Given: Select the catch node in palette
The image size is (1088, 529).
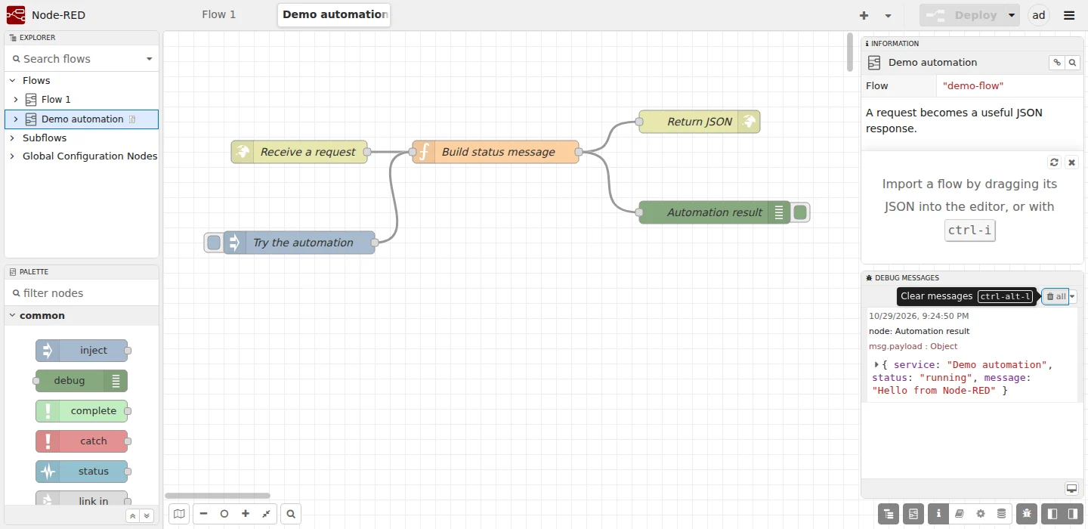Looking at the screenshot, I should 82,441.
